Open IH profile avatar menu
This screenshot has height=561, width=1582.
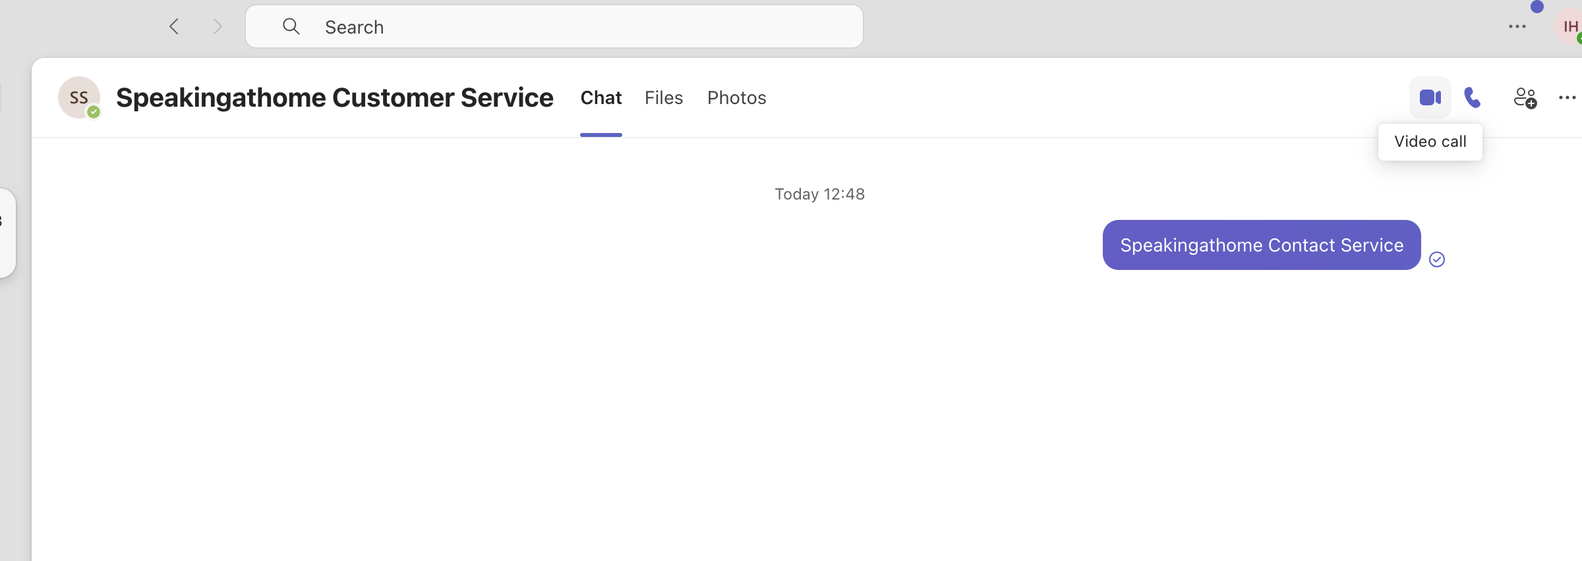1568,27
